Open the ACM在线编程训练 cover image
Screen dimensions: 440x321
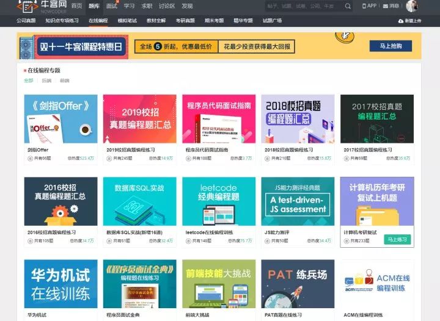(x=377, y=284)
